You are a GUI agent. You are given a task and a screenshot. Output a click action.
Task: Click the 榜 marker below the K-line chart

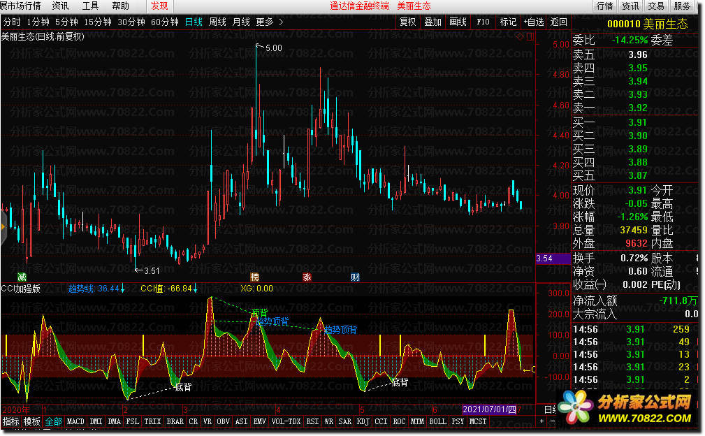(255, 277)
